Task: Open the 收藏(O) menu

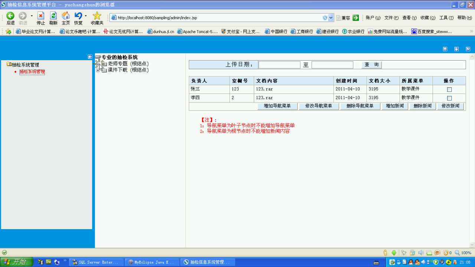Action: click(x=428, y=18)
